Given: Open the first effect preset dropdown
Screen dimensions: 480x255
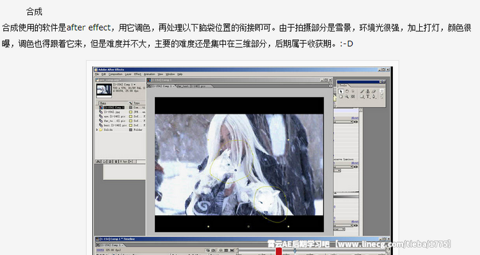Looking at the screenshot, I should [343, 121].
